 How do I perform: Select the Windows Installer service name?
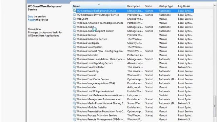point(86,87)
